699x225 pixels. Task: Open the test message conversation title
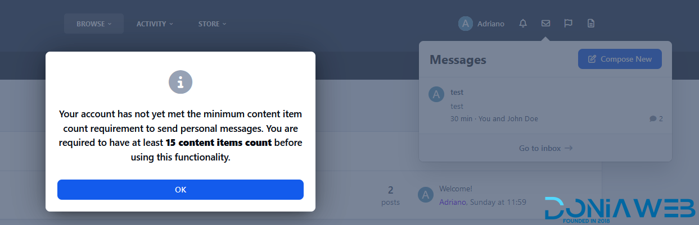pyautogui.click(x=457, y=92)
